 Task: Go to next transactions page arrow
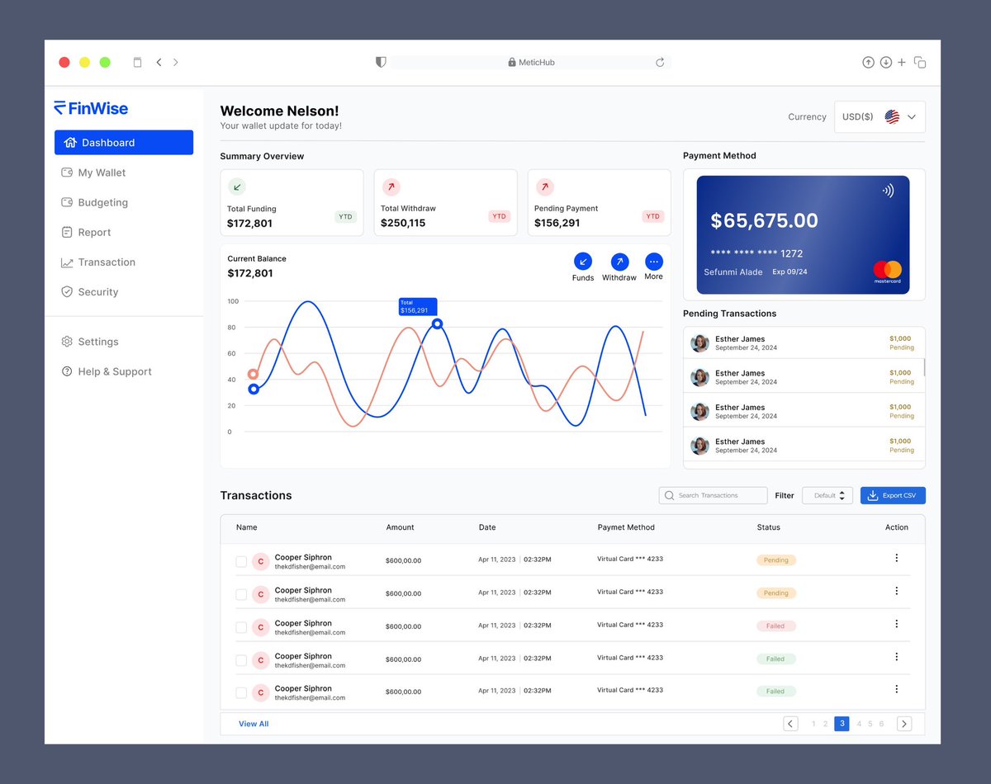904,724
